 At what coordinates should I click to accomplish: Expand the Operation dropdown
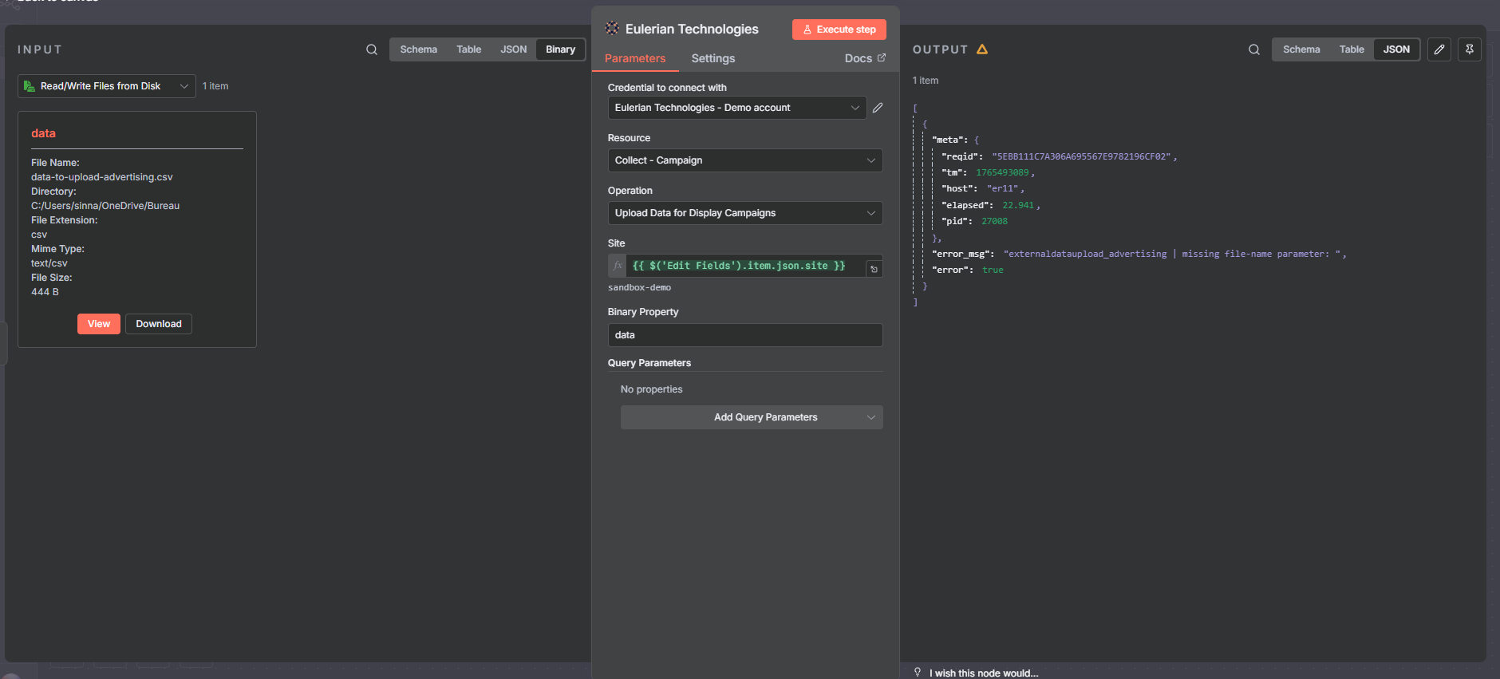pos(744,213)
